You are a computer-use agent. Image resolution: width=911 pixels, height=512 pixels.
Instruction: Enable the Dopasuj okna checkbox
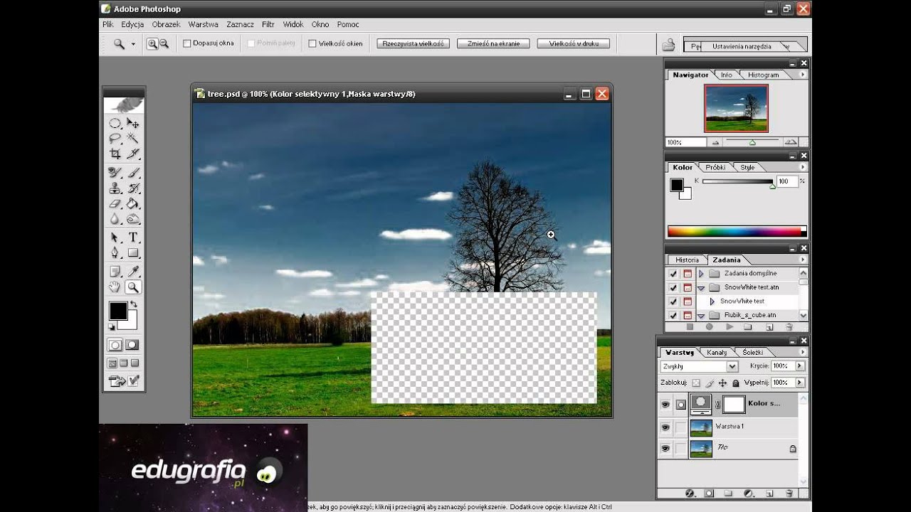coord(187,43)
